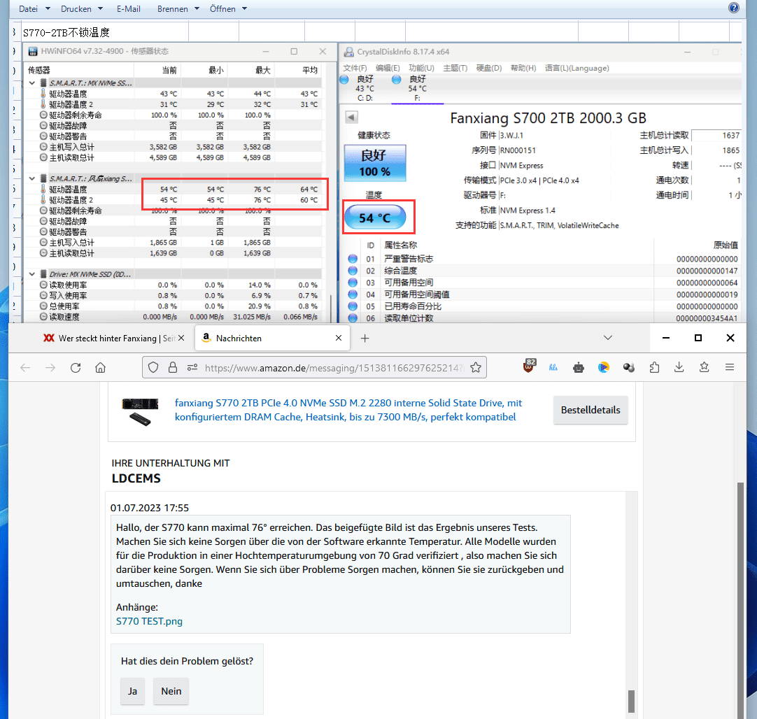Collapse the S.M.A.R.T. Fanxiang sensor group
This screenshot has width=757, height=719.
point(32,178)
